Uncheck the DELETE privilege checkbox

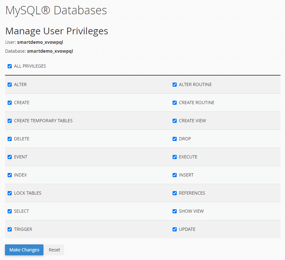tap(9, 139)
